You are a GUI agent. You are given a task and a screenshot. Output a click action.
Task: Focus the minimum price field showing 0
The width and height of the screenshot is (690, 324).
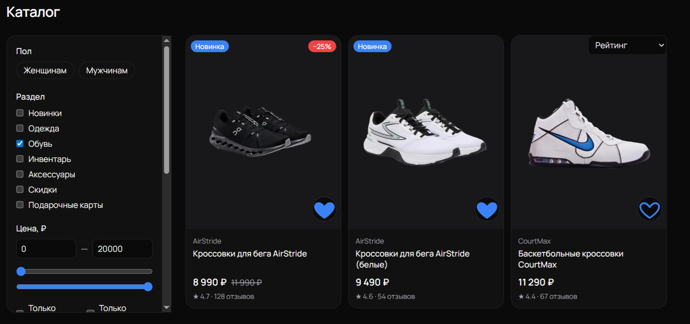46,249
